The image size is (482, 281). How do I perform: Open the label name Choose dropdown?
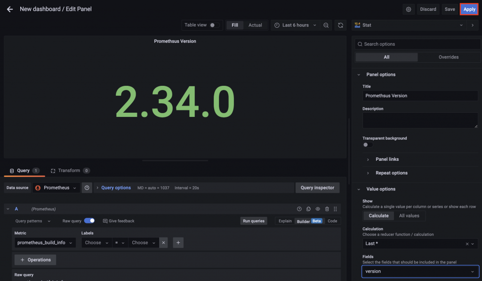(96, 242)
